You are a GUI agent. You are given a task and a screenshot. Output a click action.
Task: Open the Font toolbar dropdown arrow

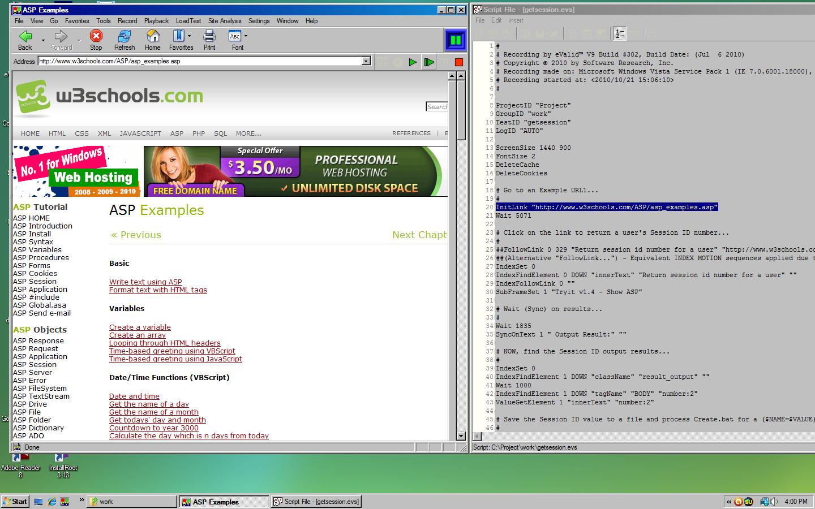point(246,36)
